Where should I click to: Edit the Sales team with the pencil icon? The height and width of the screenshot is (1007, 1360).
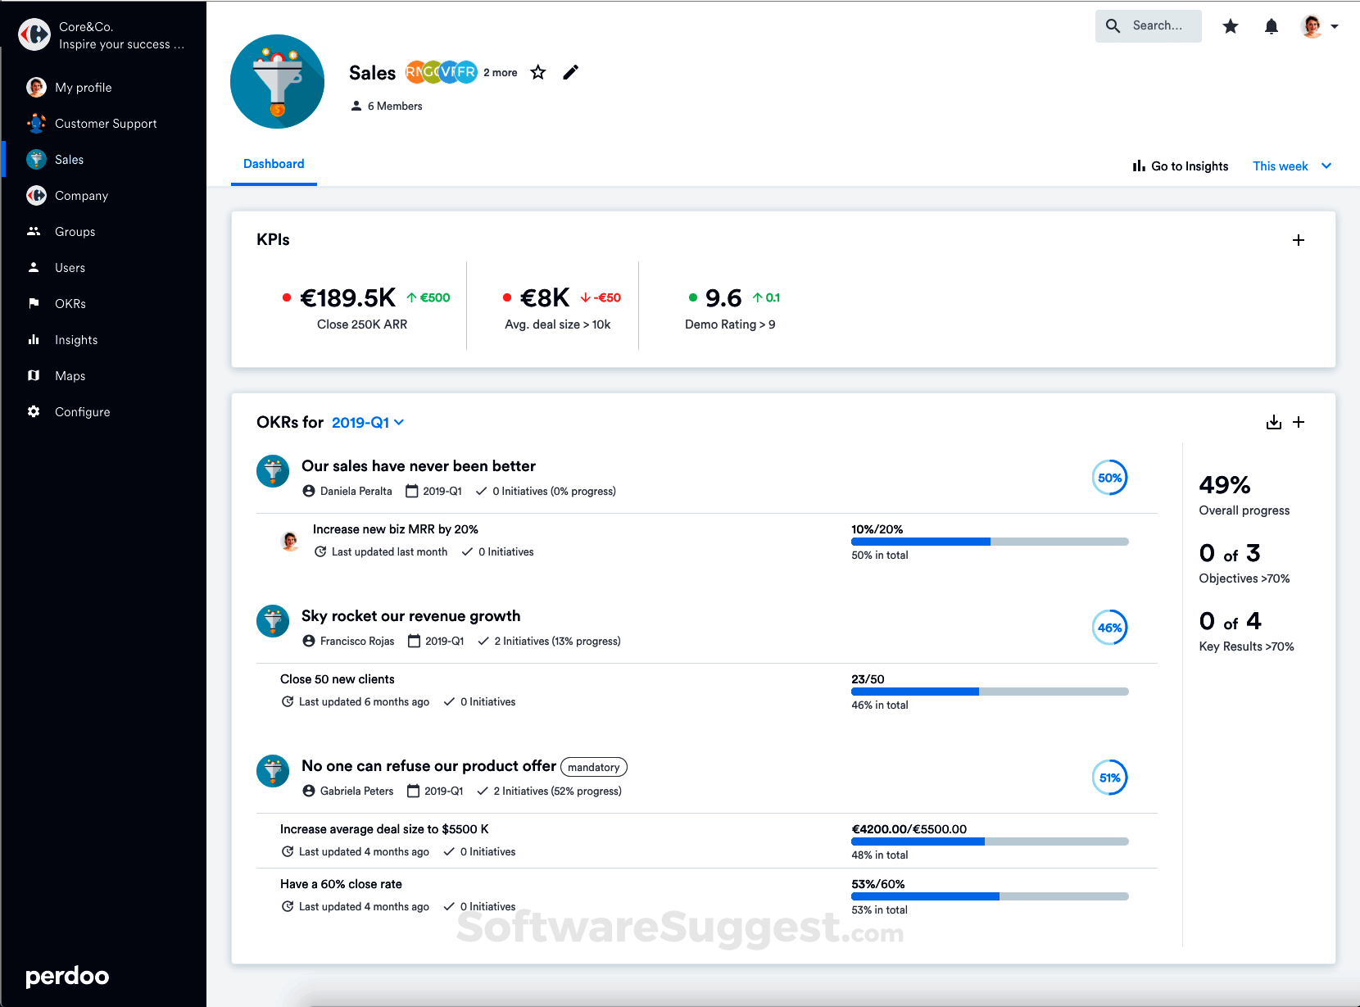571,73
